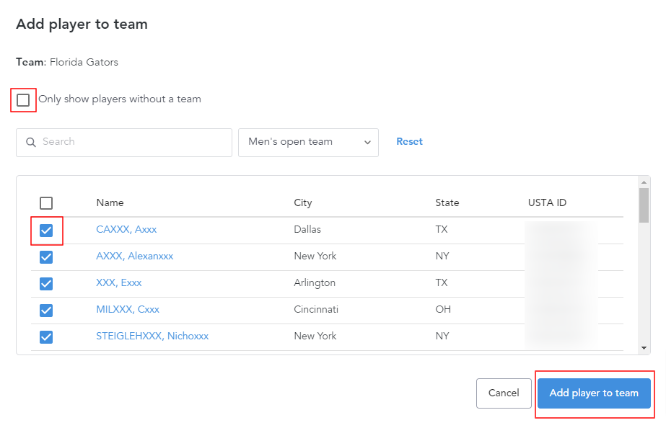Select player AXXX, Alexanxxx

(134, 256)
